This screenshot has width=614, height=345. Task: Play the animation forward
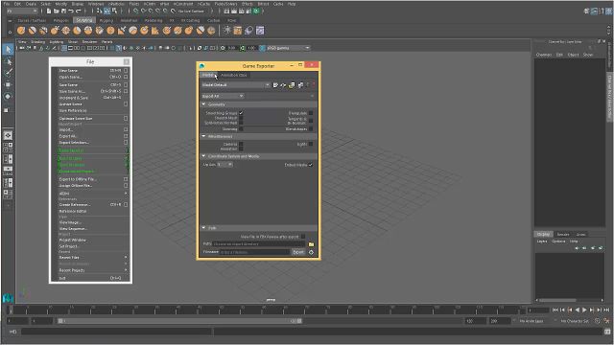pos(584,310)
